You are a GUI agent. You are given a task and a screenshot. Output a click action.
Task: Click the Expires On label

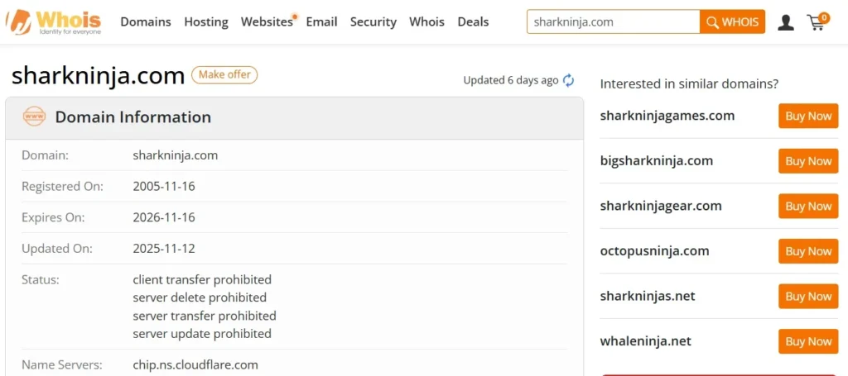coord(53,218)
